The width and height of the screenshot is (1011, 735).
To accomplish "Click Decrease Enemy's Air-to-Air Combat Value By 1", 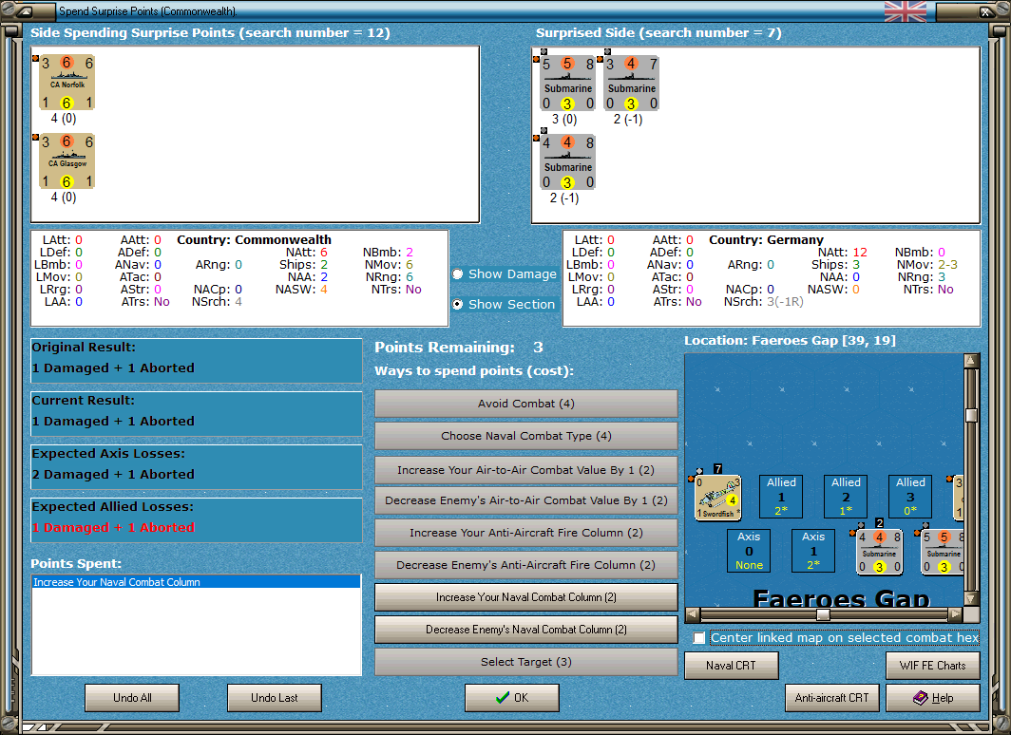I will [x=526, y=500].
